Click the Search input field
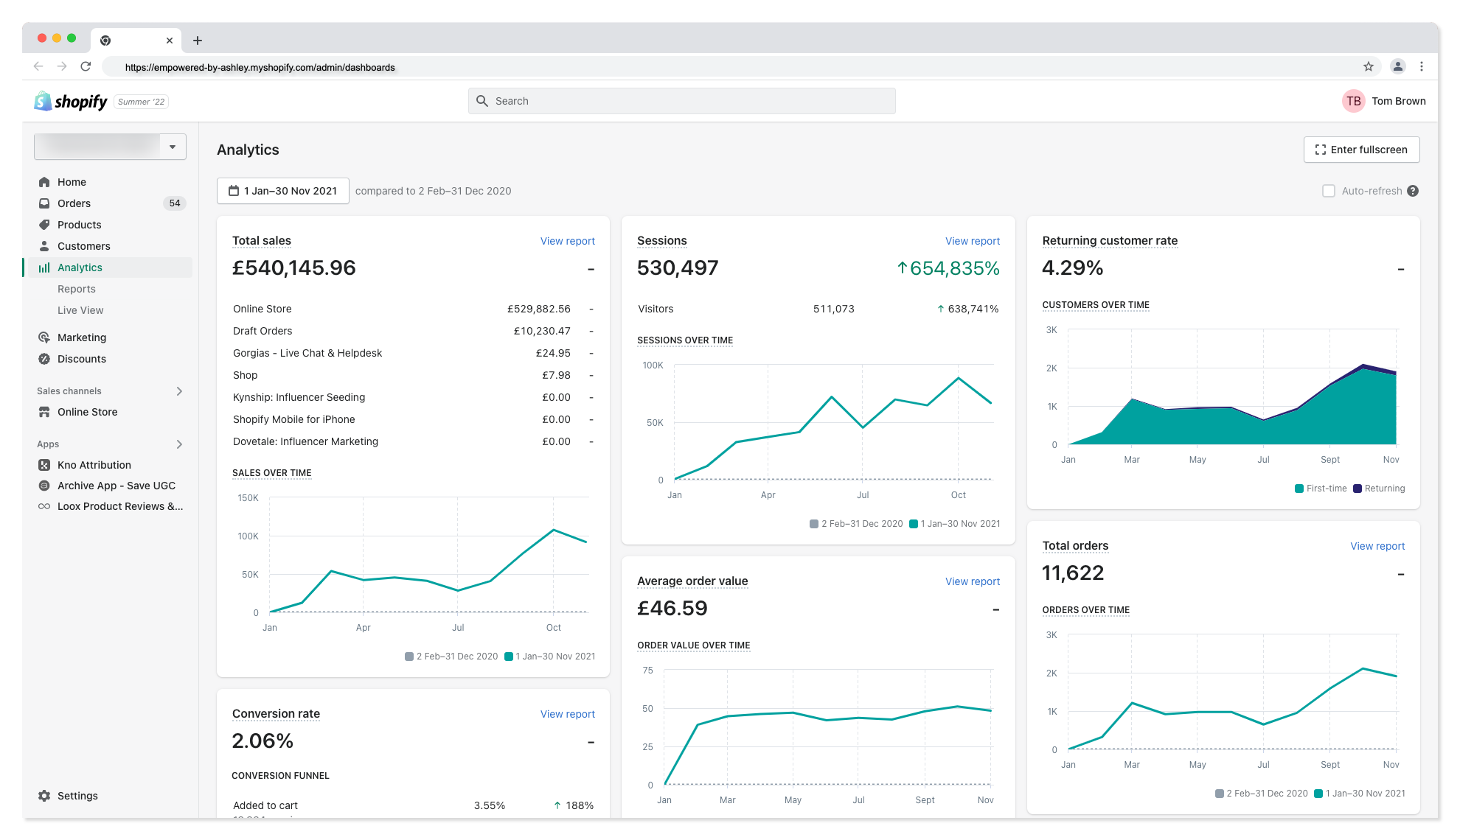The height and width of the screenshot is (840, 1460). click(x=682, y=101)
